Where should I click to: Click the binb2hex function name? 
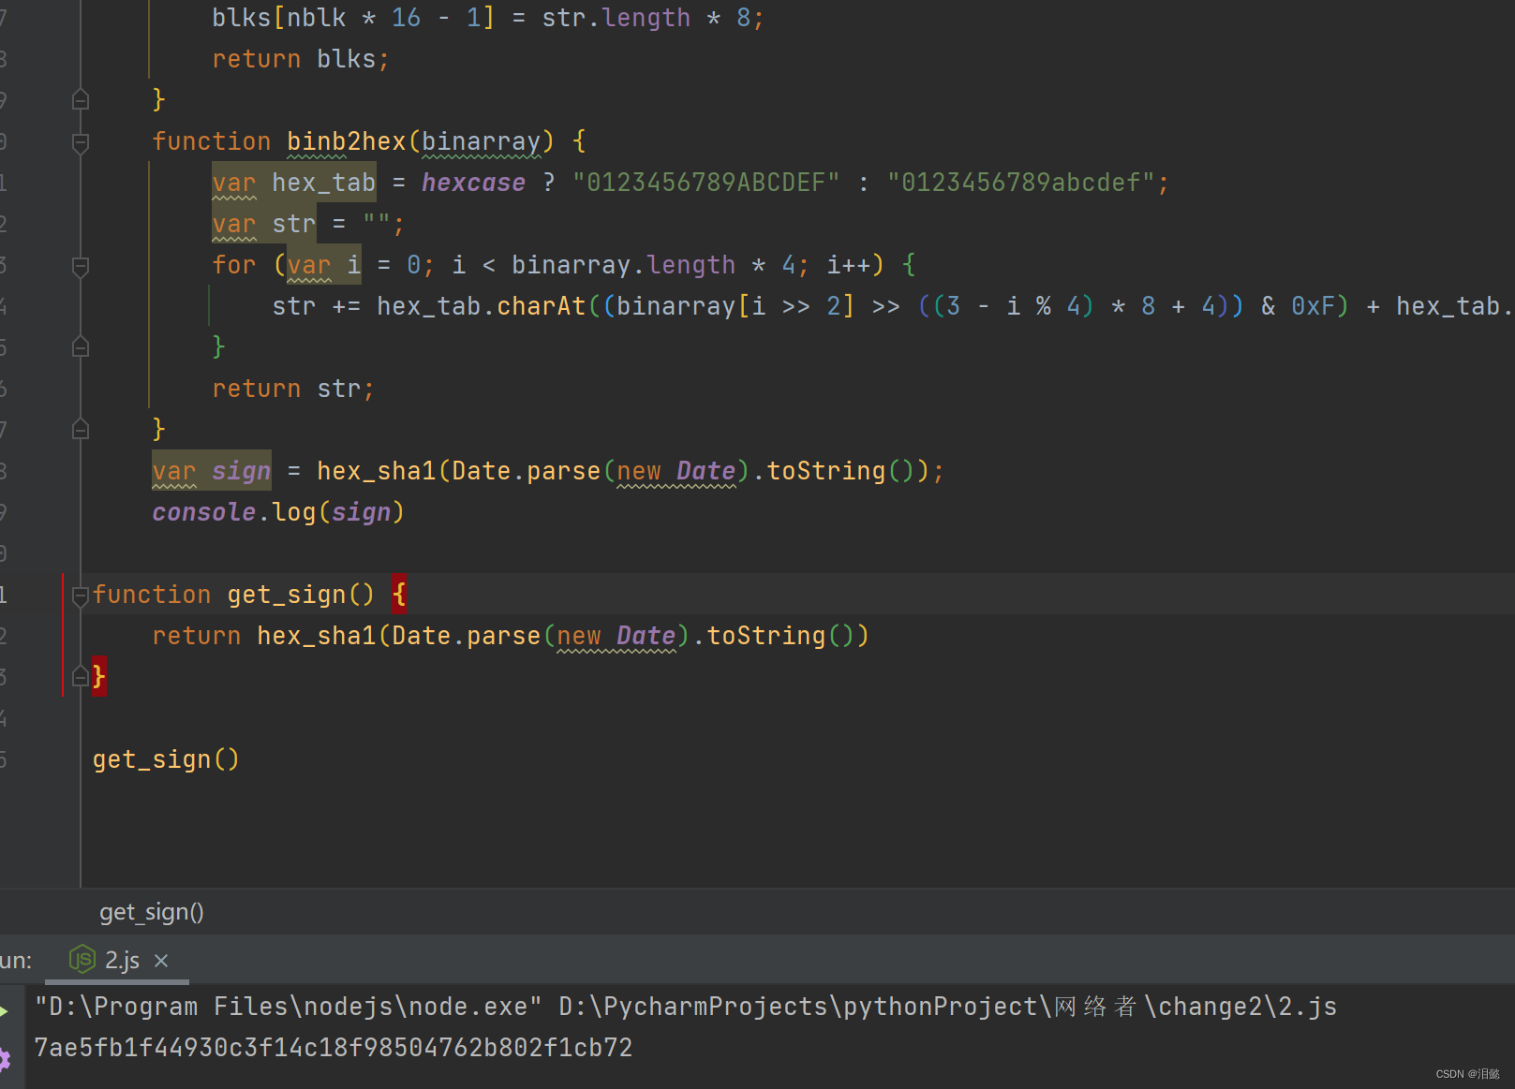pyautogui.click(x=346, y=141)
